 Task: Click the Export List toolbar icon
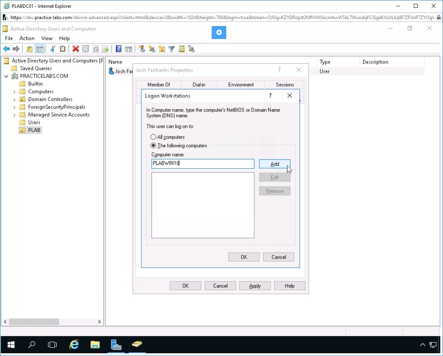point(106,49)
